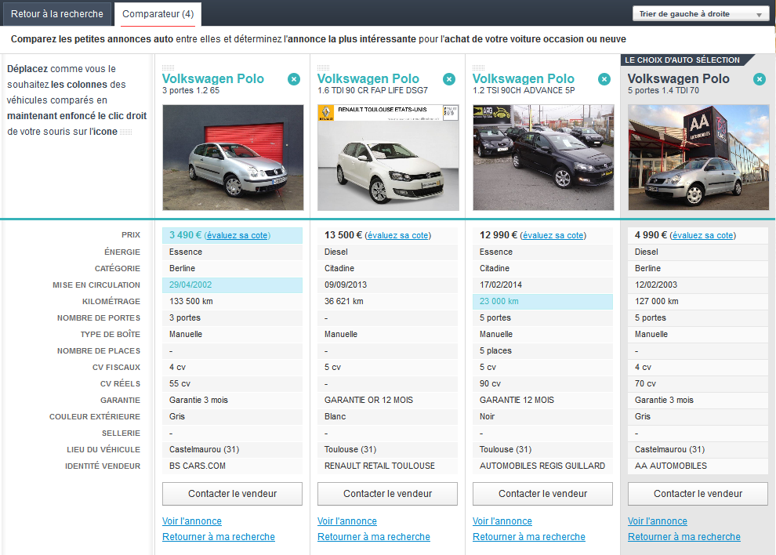Select the Noir exterior color cell
Screen dimensions: 776x555
point(543,417)
